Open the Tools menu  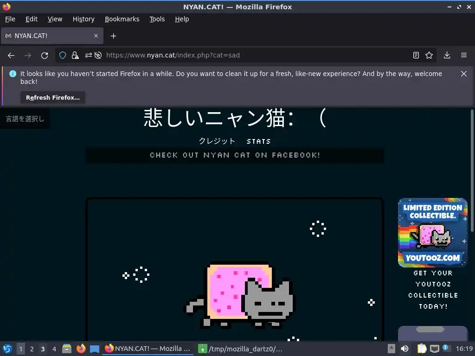[157, 19]
